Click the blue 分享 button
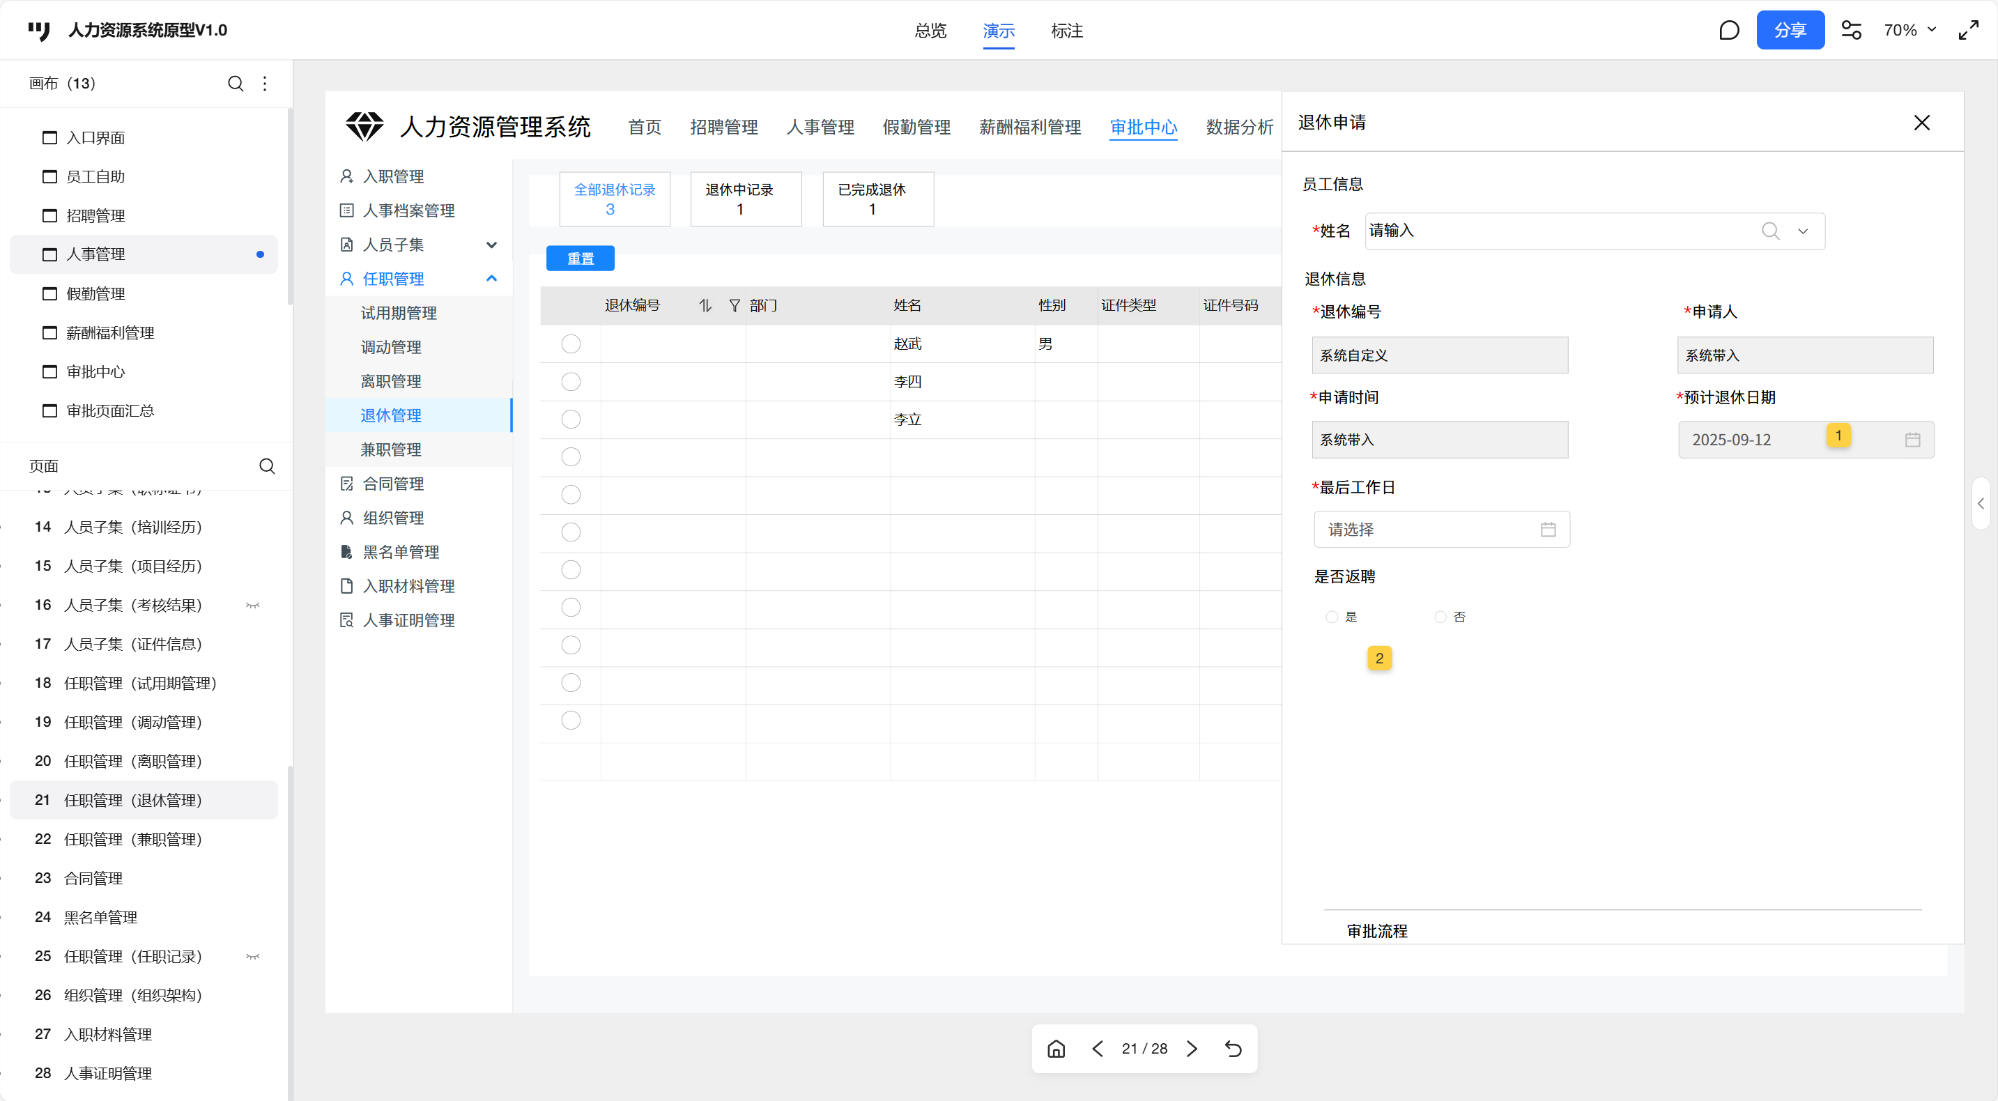1998x1101 pixels. 1790,30
